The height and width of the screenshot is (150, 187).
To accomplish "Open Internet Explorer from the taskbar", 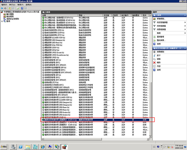I will pos(43,147).
